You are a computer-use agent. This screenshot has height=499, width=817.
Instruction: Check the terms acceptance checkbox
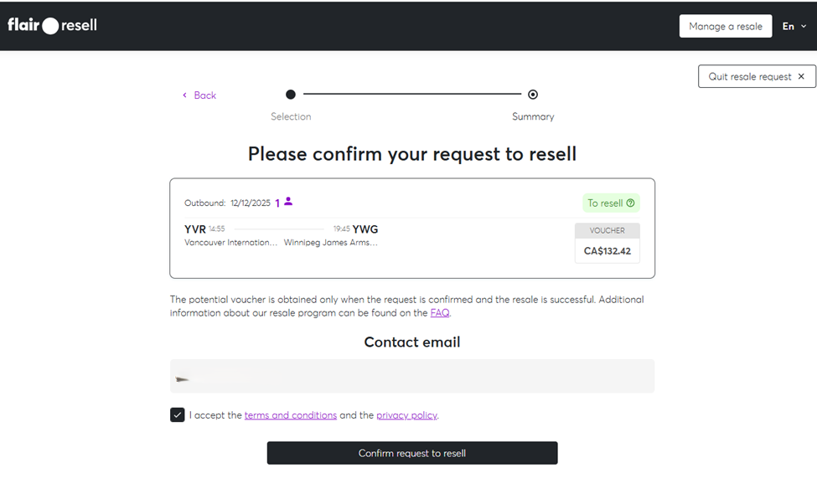coord(177,414)
